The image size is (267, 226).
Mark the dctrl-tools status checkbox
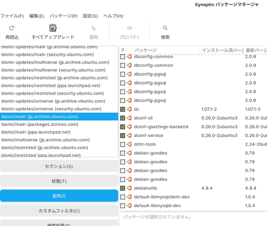pyautogui.click(x=122, y=144)
